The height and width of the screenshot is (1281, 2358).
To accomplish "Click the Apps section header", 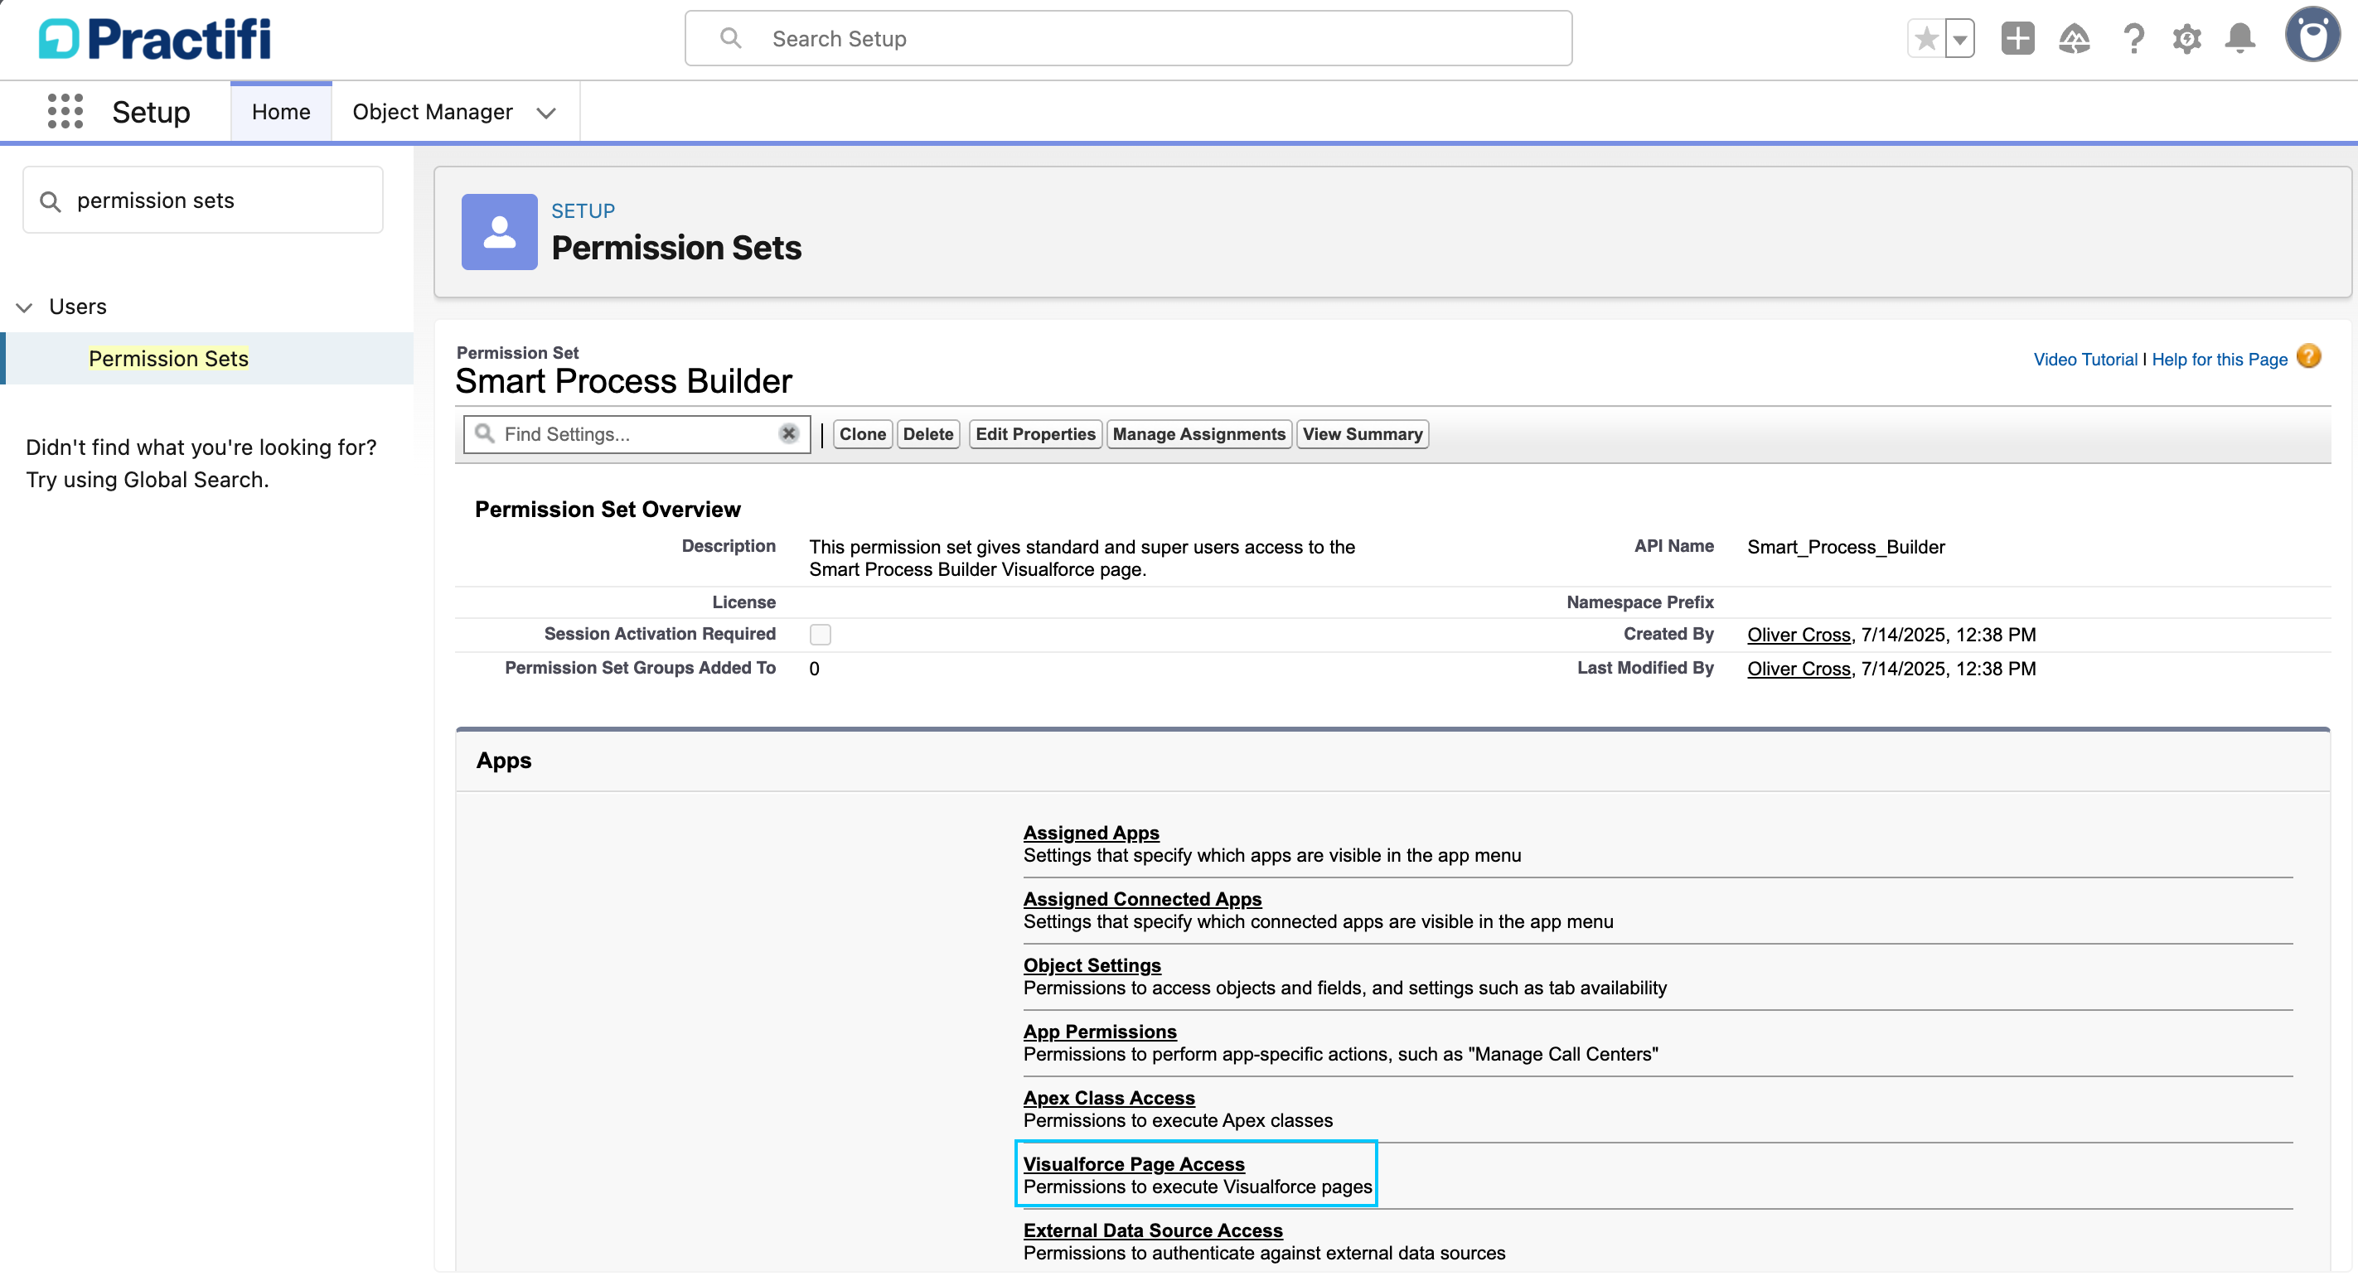I will pos(503,761).
